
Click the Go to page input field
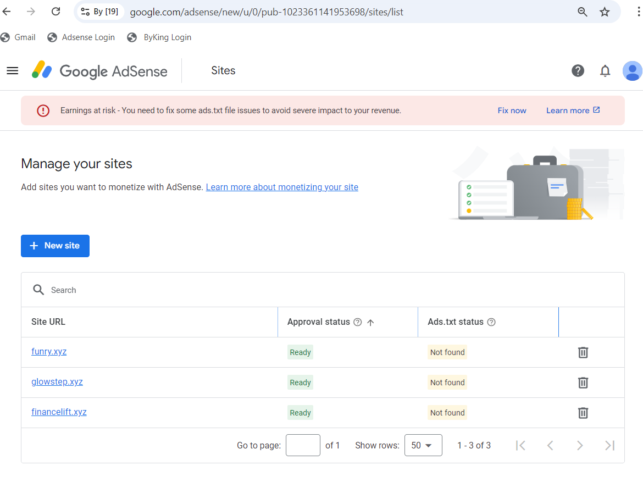(303, 445)
